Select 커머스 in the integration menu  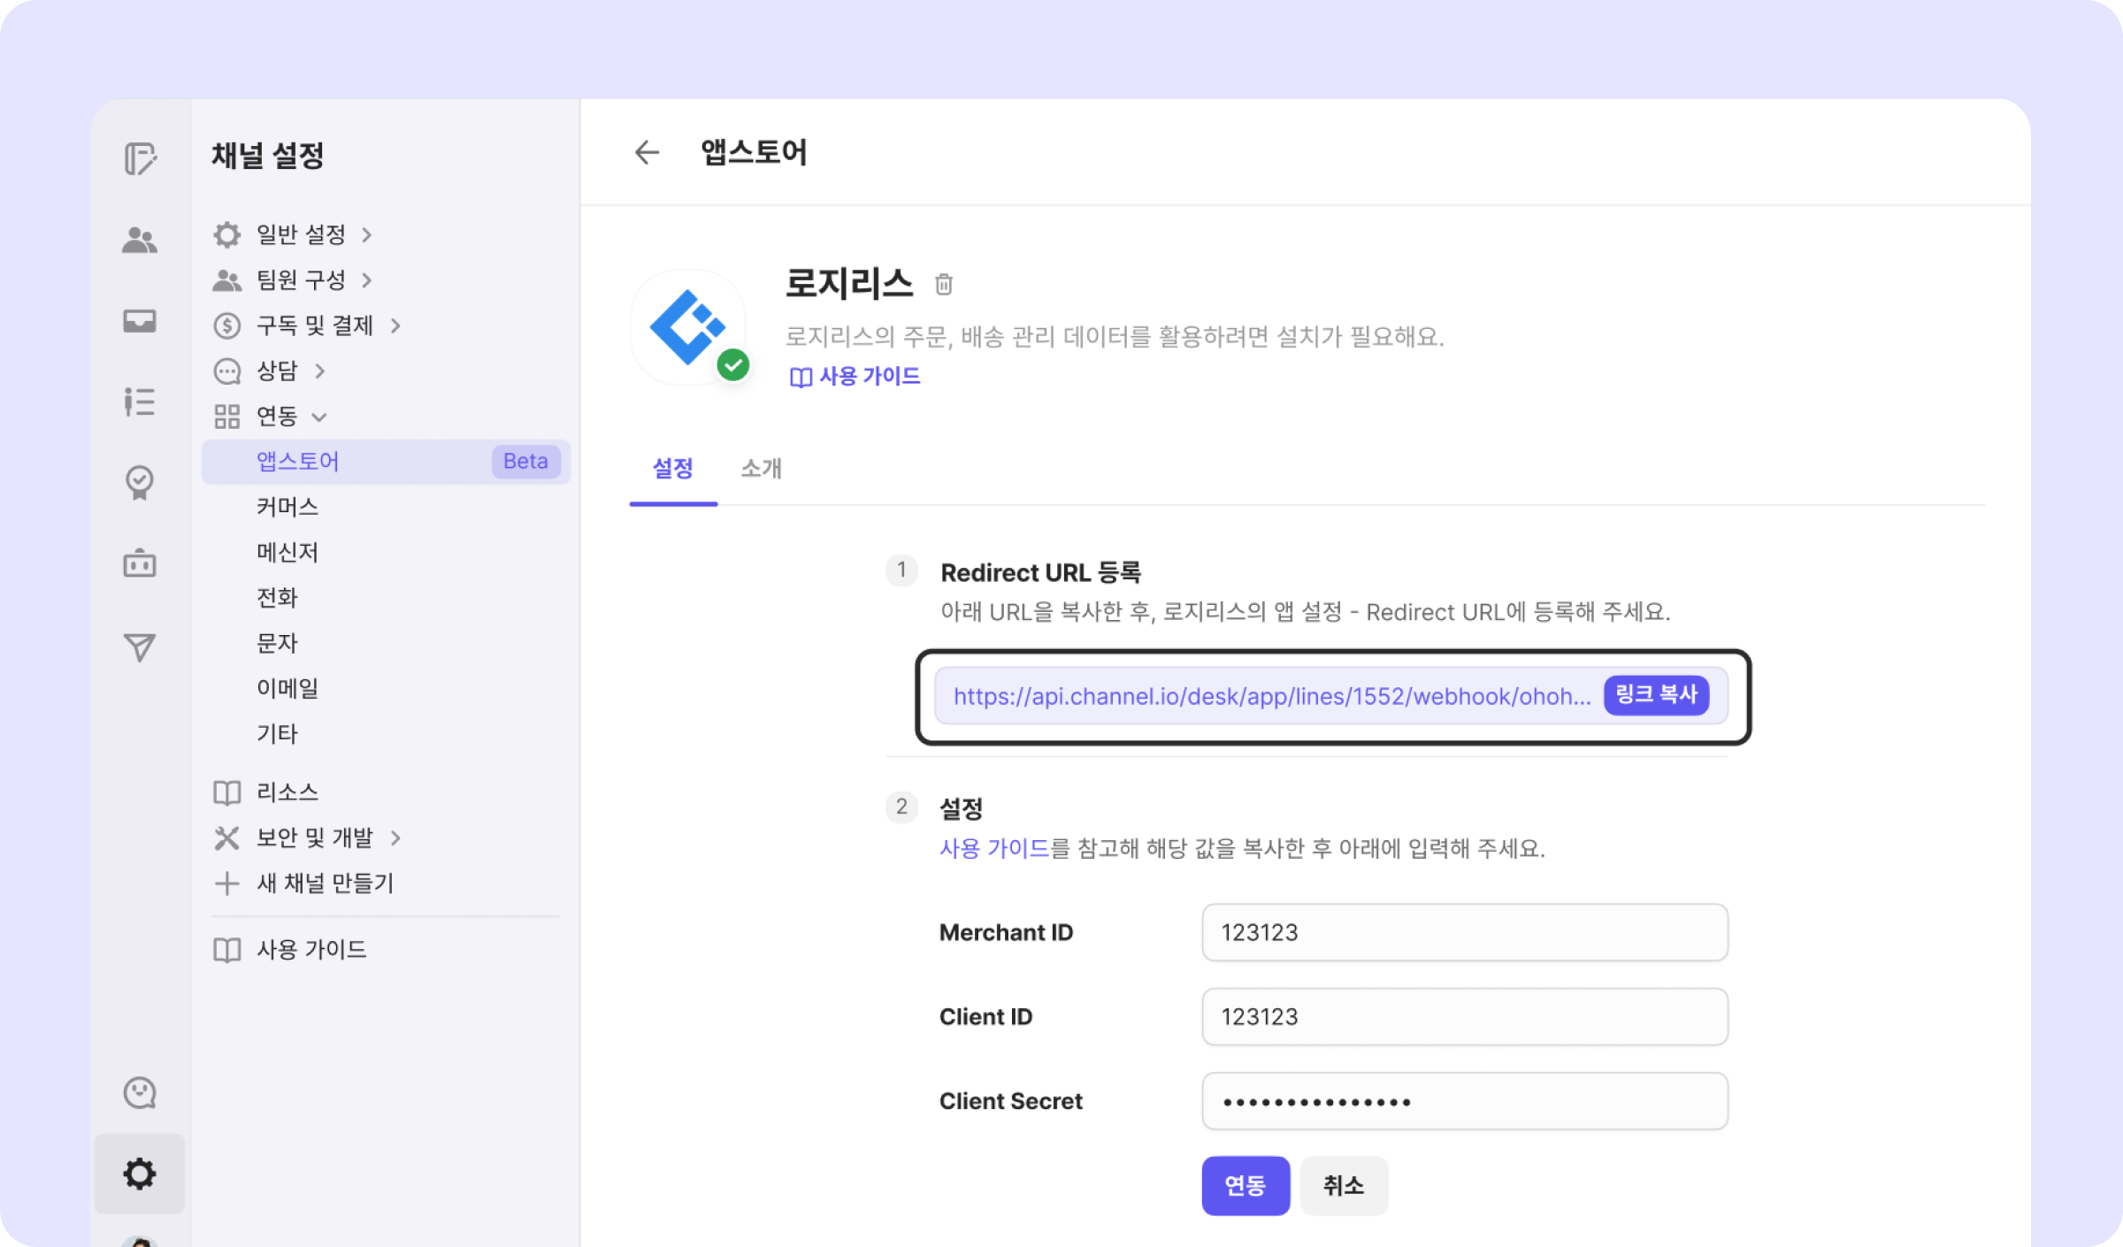287,507
